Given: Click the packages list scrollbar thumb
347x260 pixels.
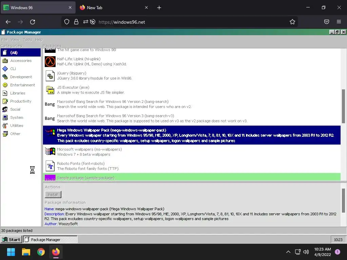Looking at the screenshot, I should 343,106.
